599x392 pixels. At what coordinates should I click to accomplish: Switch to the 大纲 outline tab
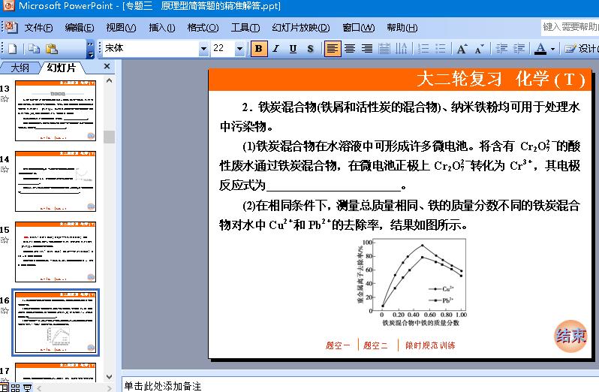20,68
